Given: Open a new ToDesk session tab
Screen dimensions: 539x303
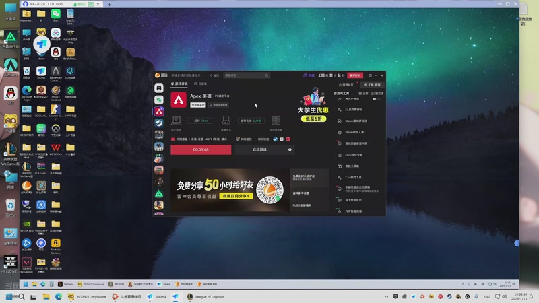Looking at the screenshot, I should click(109, 4).
